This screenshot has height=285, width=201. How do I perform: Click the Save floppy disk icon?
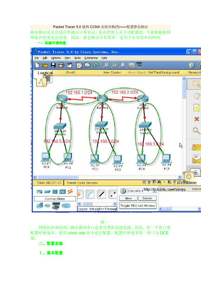click(53, 65)
